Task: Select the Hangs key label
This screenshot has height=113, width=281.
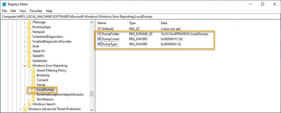Action: pyautogui.click(x=41, y=85)
